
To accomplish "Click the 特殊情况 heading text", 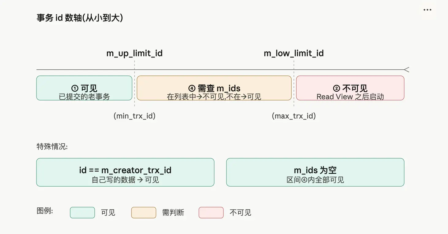I will click(52, 147).
